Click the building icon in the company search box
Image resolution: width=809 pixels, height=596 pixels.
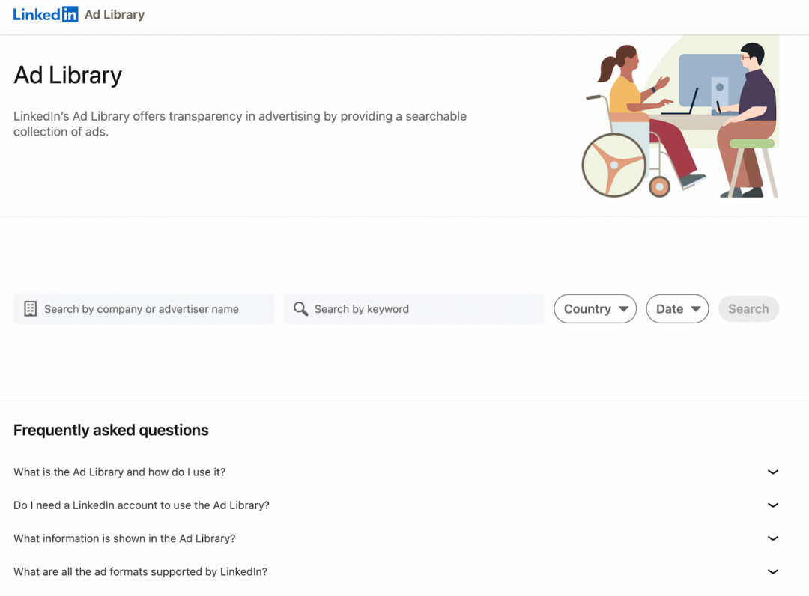31,308
